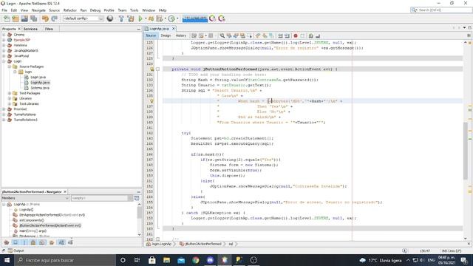Open Task View on the taskbar

pos(137,260)
